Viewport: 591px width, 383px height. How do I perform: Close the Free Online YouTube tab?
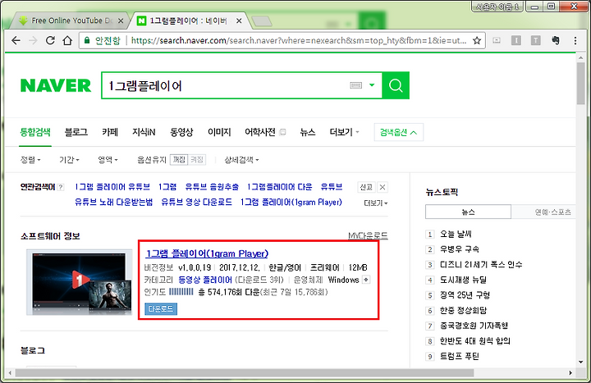(x=121, y=21)
